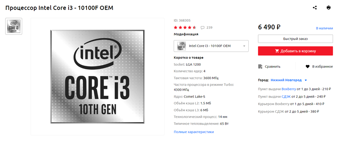Click the share icon
344x142 pixels.
coord(315,8)
